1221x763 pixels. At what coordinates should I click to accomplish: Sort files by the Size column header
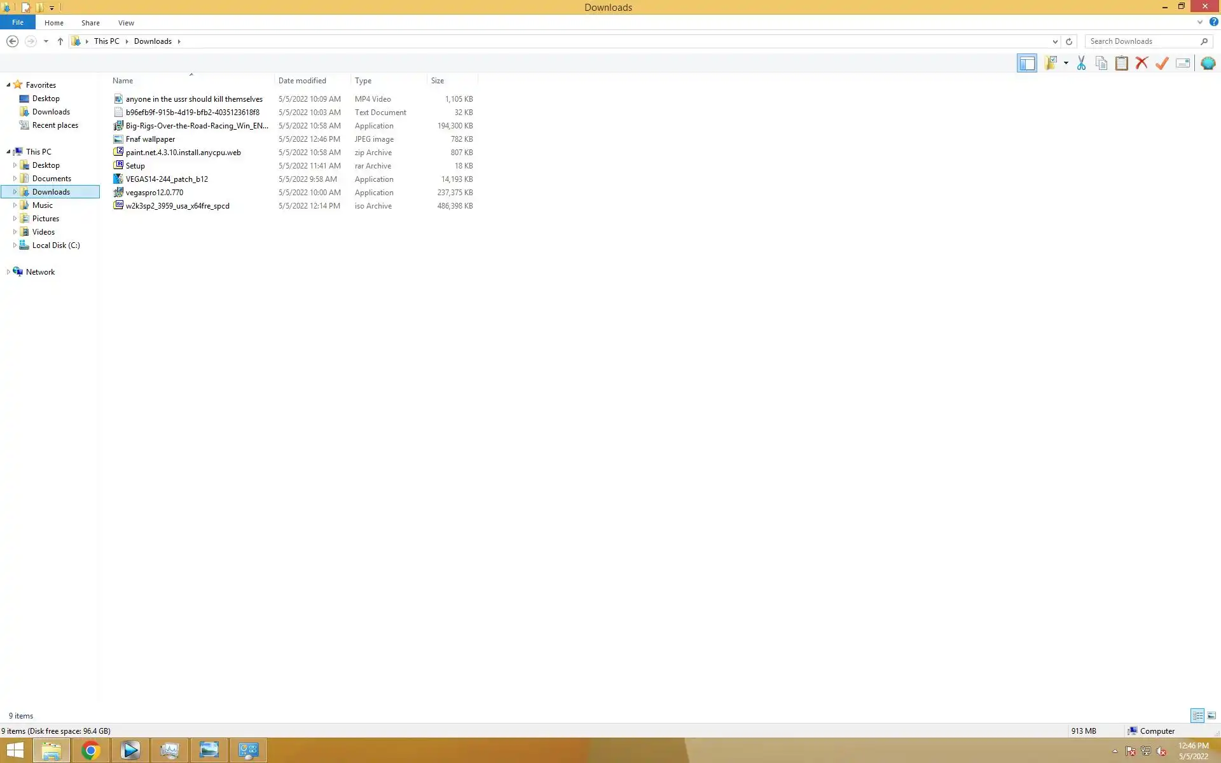(x=438, y=81)
